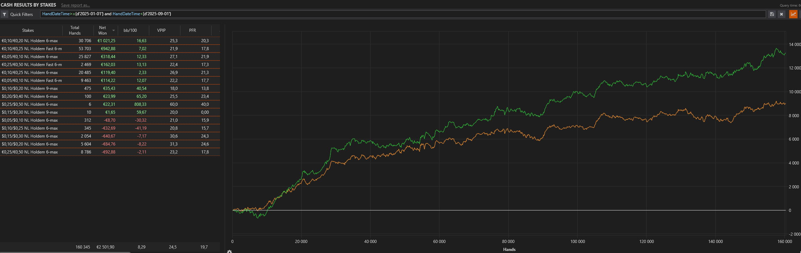Screen dimensions: 801x253
Task: Select the $0,10/$0,20 NL Holdem 6-max row
Action: coord(110,144)
